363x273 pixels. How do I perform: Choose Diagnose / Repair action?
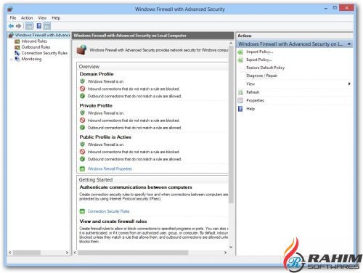pos(262,76)
